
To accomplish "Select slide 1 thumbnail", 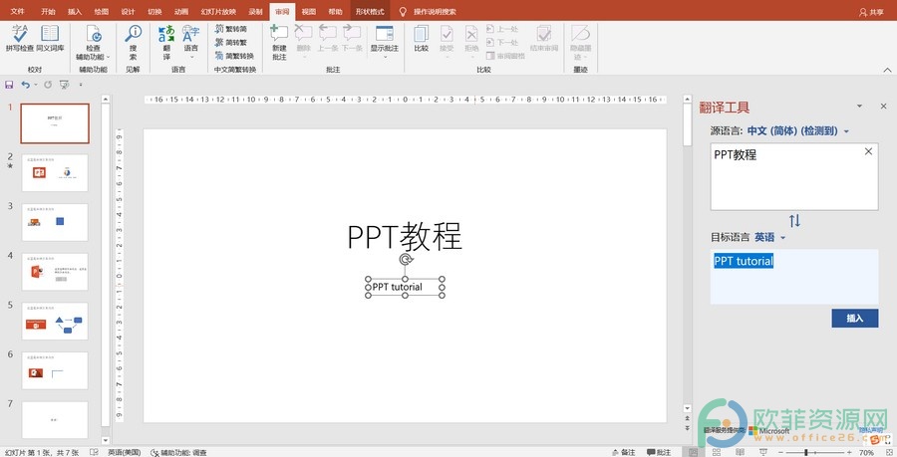I will pyautogui.click(x=55, y=123).
